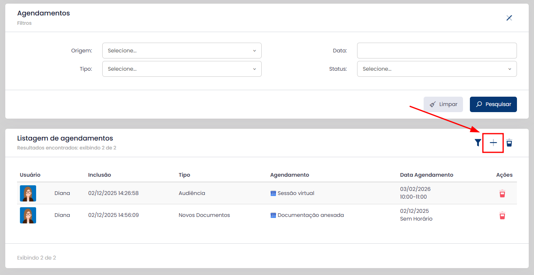Click the Sessão virtual calendar icon
Viewport: 534px width, 275px height.
[x=273, y=193]
